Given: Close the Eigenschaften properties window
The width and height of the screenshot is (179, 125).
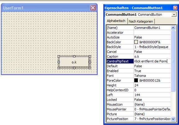Looking at the screenshot, I should click(x=175, y=8).
